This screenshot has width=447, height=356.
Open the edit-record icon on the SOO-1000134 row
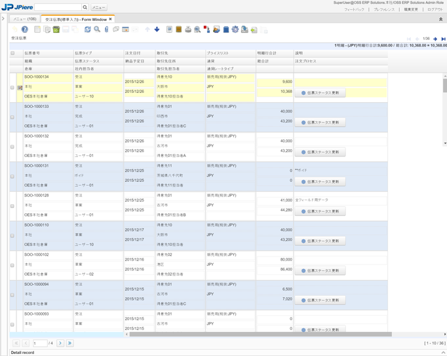coord(20,88)
